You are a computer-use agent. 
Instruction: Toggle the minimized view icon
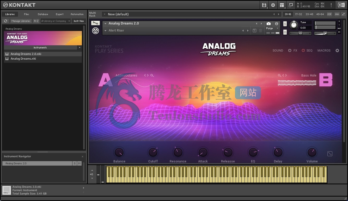291,5
